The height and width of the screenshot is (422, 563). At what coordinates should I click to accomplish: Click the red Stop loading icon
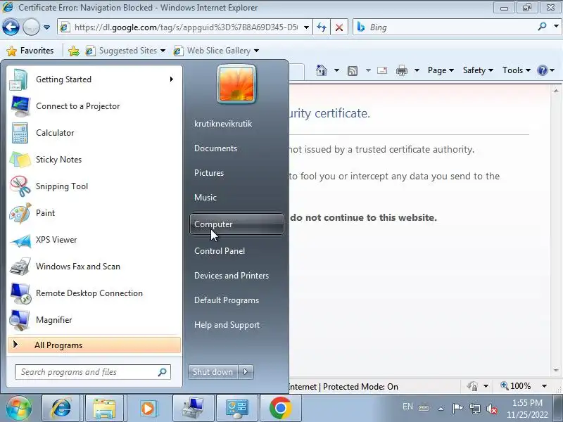[x=339, y=27]
